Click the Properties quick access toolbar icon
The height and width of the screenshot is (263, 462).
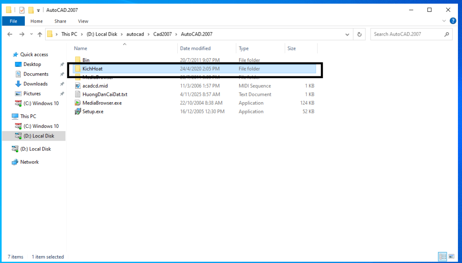tap(22, 10)
